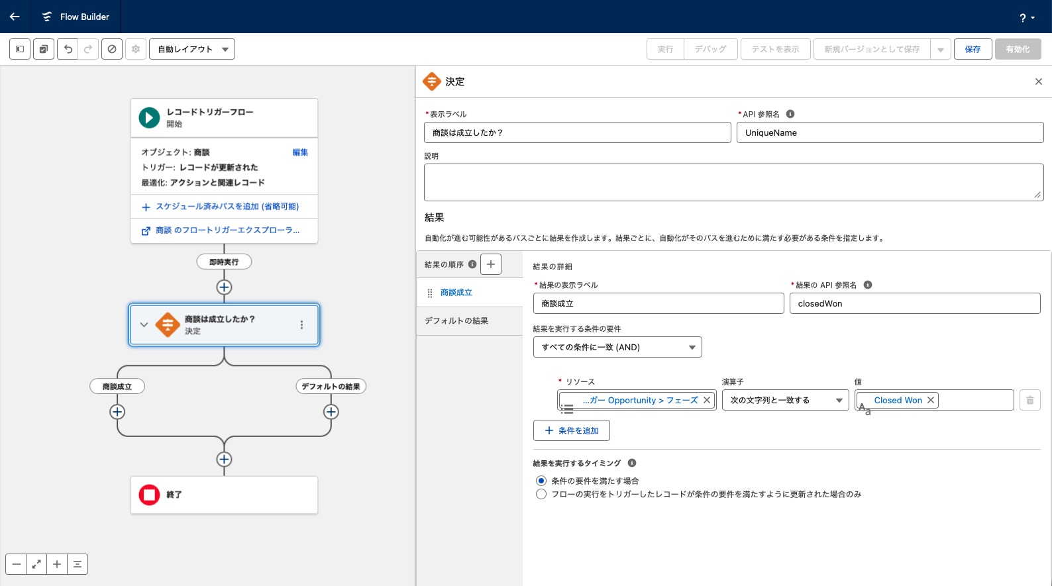
Task: Redo the last change
Action: click(88, 49)
